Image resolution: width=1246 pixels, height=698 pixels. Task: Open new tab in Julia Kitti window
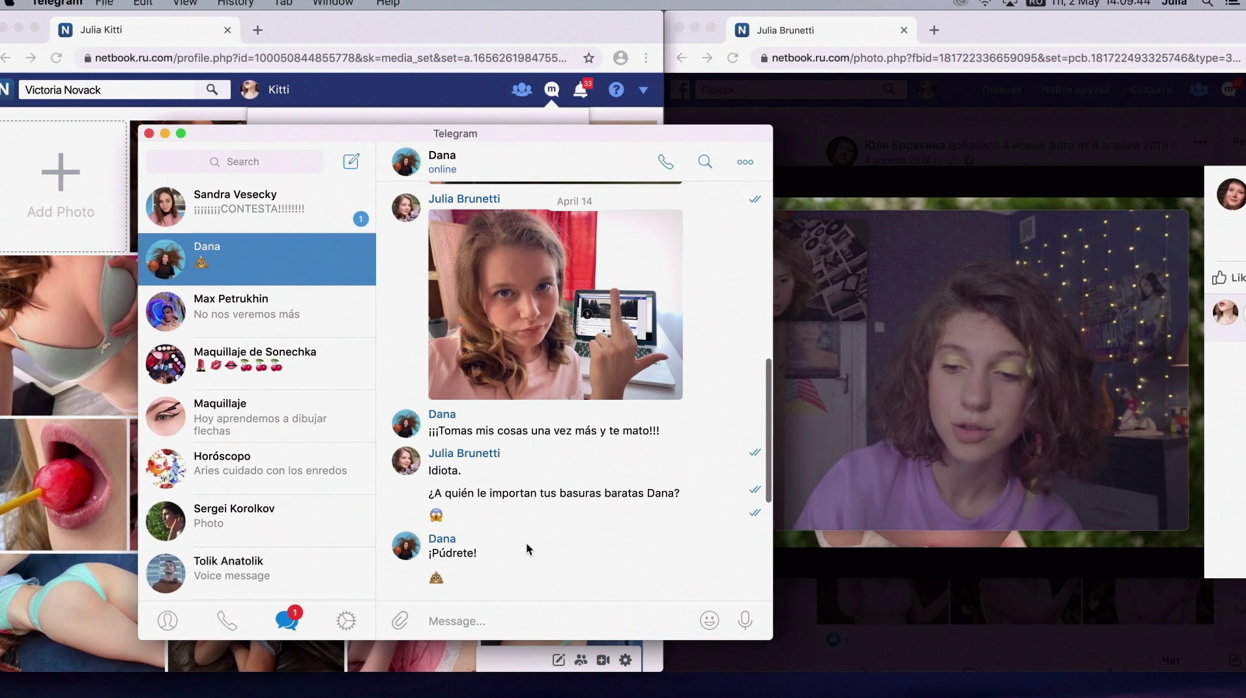pyautogui.click(x=257, y=30)
